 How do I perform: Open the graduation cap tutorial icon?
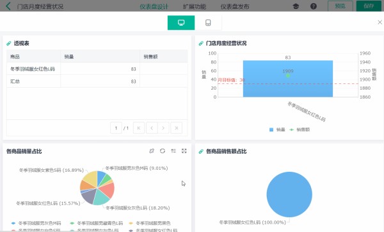tap(296, 6)
